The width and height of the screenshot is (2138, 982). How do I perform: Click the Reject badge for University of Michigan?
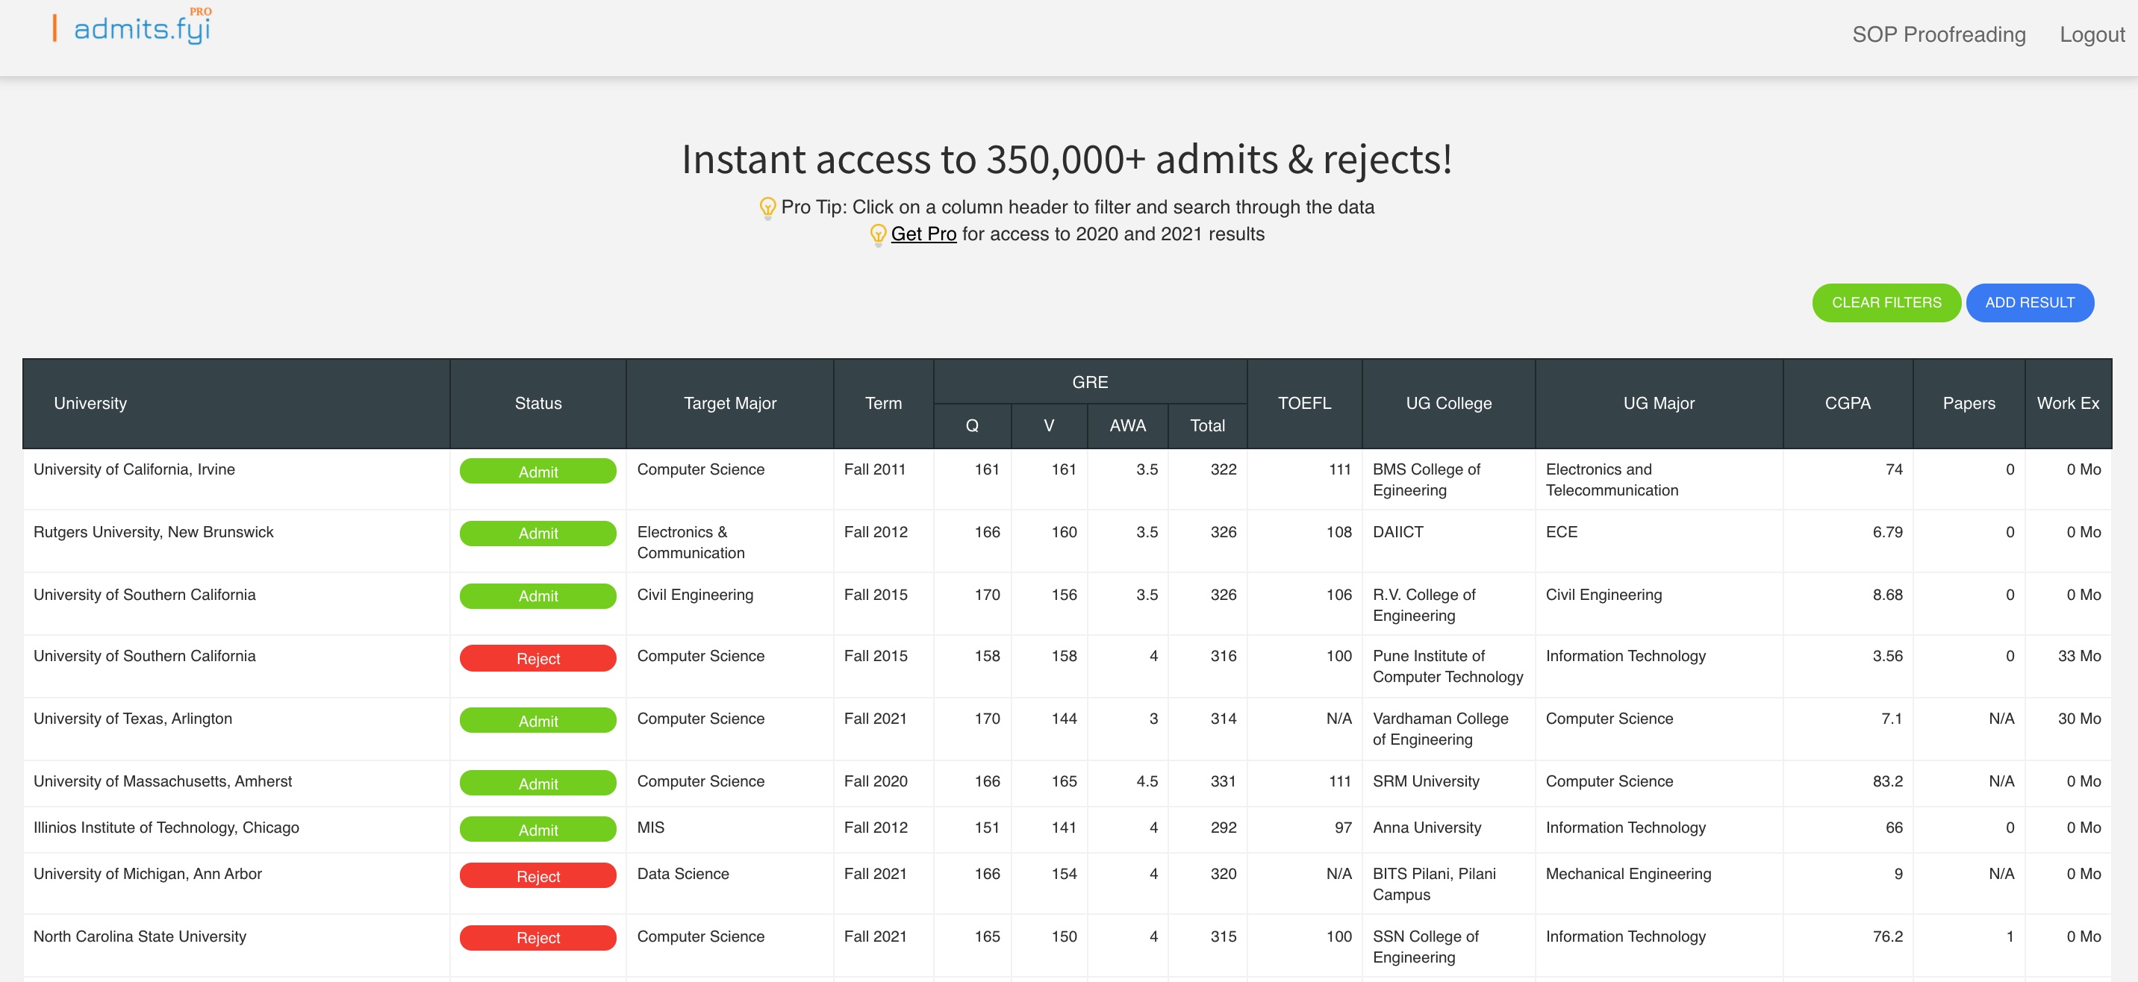coord(537,876)
